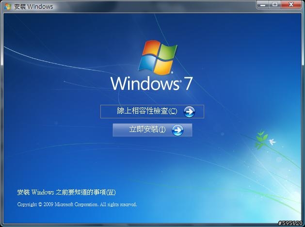Click the Windows 7 logo text
The width and height of the screenshot is (305, 227).
coord(152,83)
